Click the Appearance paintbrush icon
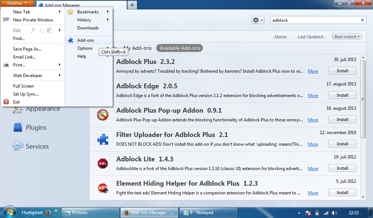 tap(18, 110)
